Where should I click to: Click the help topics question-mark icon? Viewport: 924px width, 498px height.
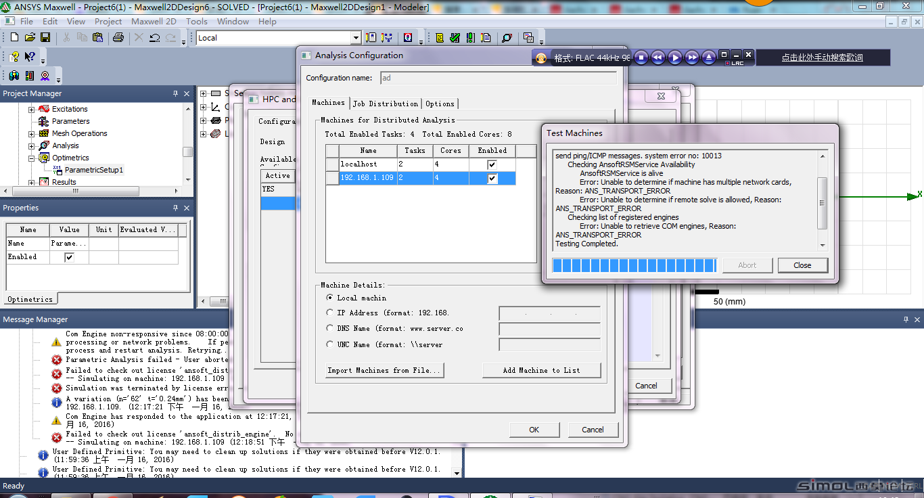click(x=14, y=57)
